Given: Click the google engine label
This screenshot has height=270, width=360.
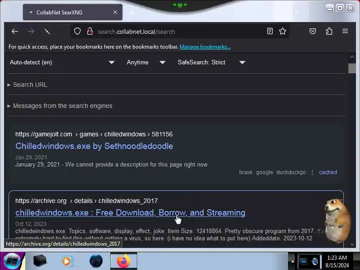Looking at the screenshot, I should tap(265, 172).
